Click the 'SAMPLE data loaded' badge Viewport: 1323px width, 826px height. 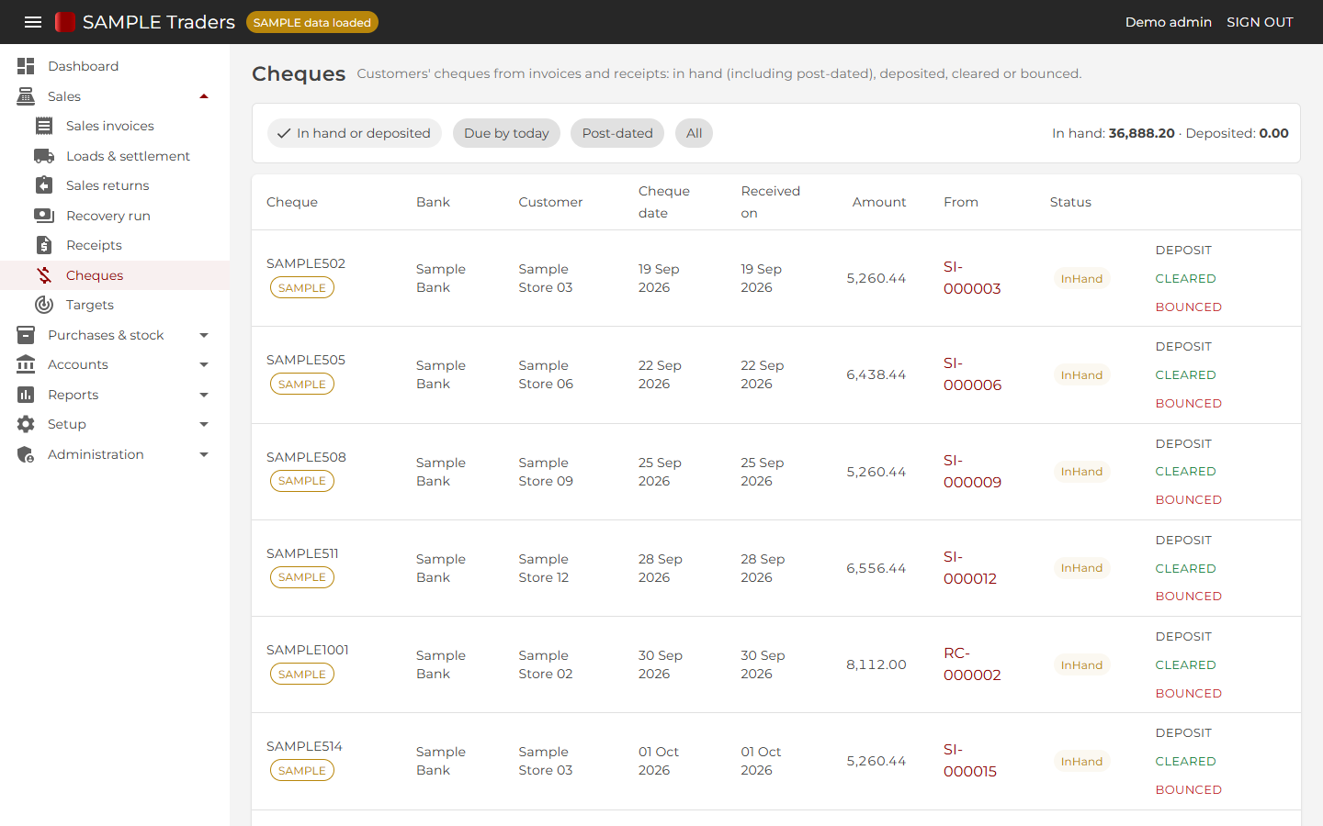click(x=312, y=22)
